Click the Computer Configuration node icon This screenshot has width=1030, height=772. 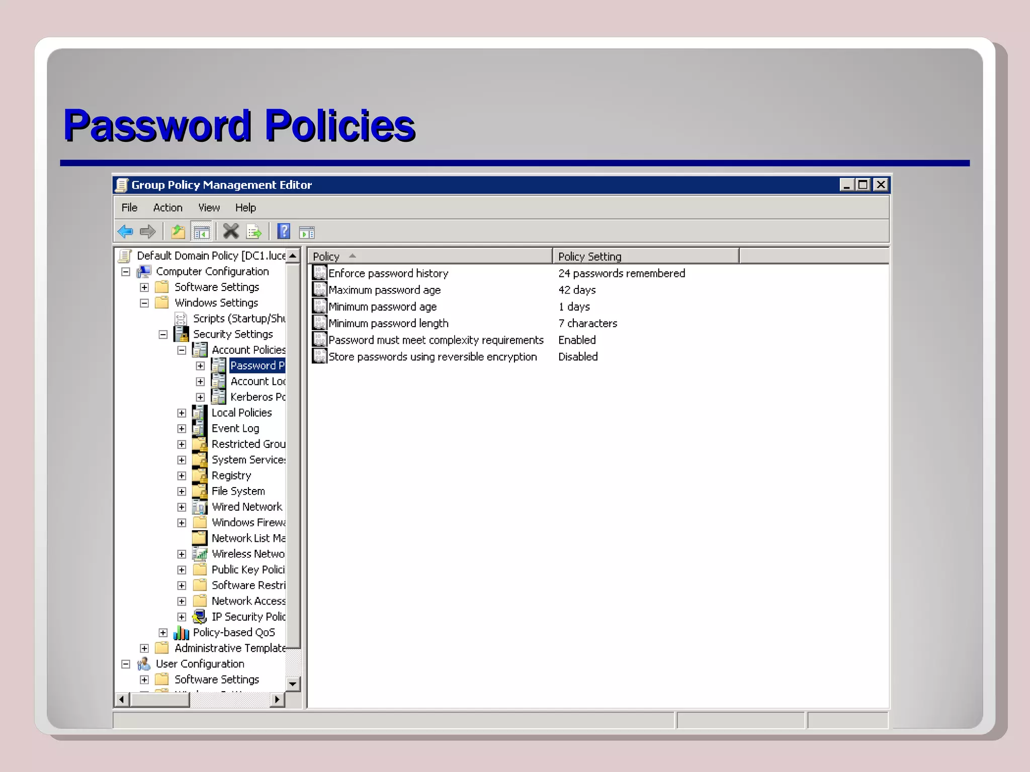144,271
